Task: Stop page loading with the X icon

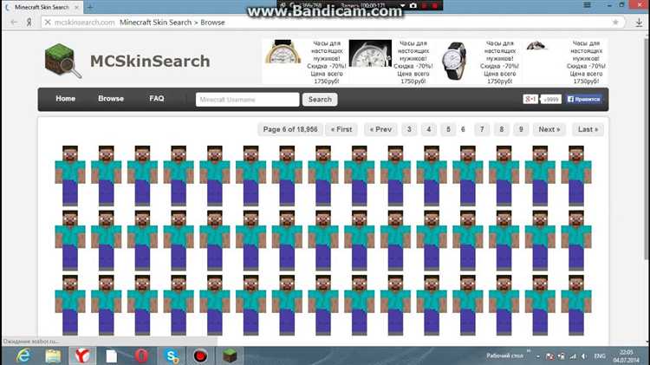Action: click(x=48, y=23)
